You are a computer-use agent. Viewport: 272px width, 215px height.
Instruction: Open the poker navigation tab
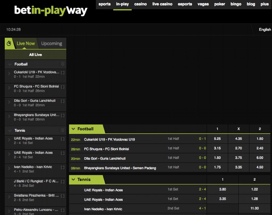219,4
